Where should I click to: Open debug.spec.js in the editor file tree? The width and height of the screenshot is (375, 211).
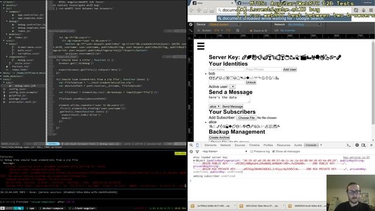25,86
